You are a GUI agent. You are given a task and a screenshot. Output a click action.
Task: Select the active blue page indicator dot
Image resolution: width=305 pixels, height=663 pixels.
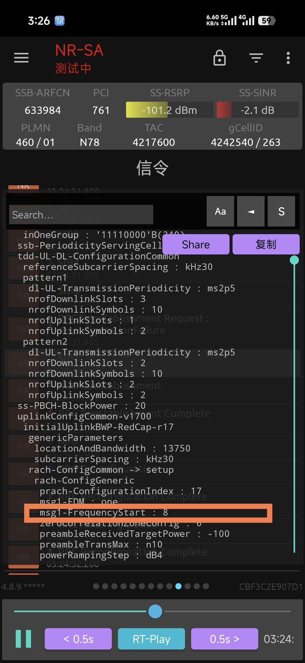(x=178, y=586)
